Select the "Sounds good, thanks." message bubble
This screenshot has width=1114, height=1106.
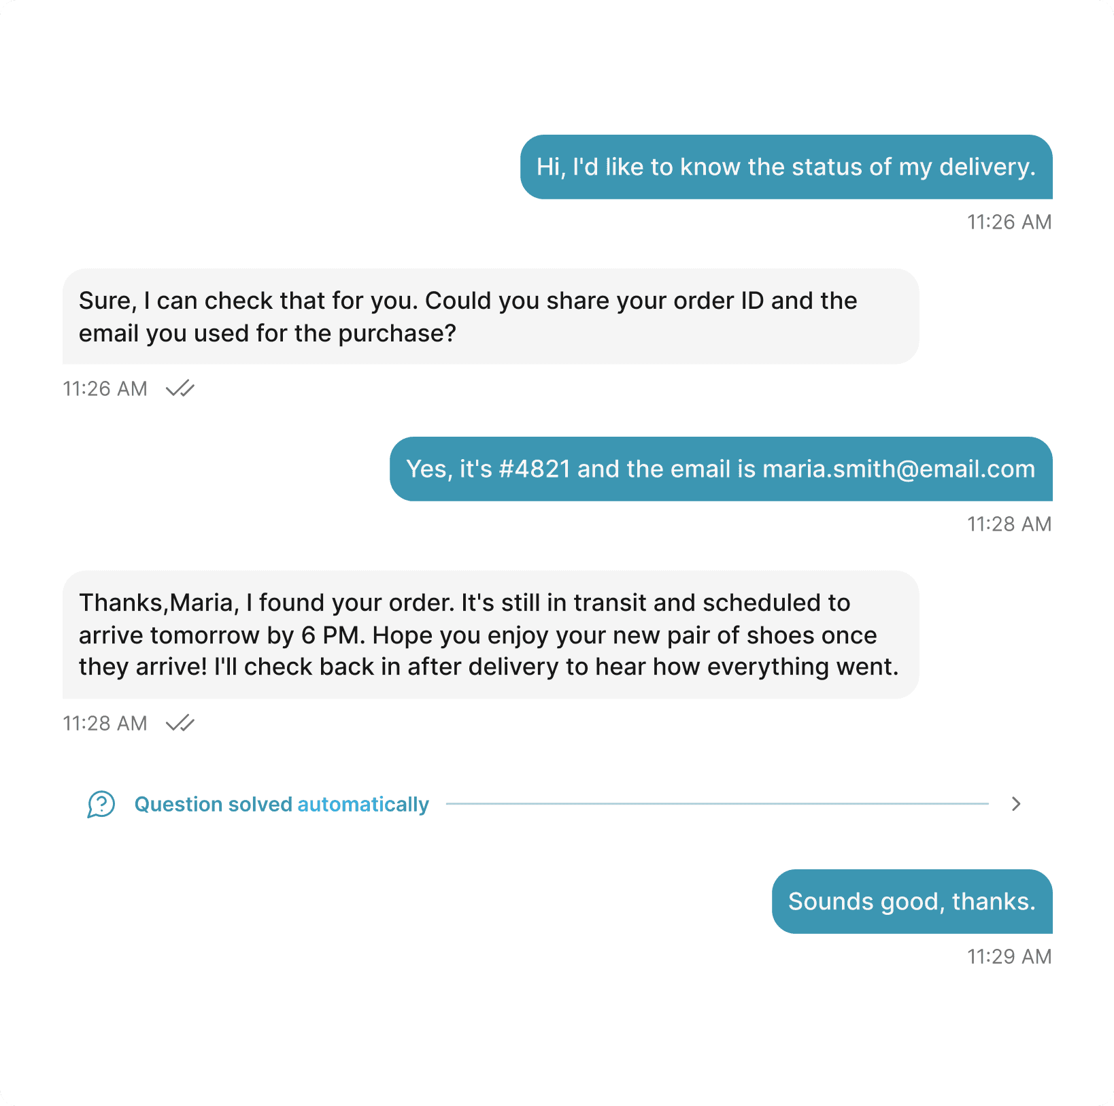911,901
